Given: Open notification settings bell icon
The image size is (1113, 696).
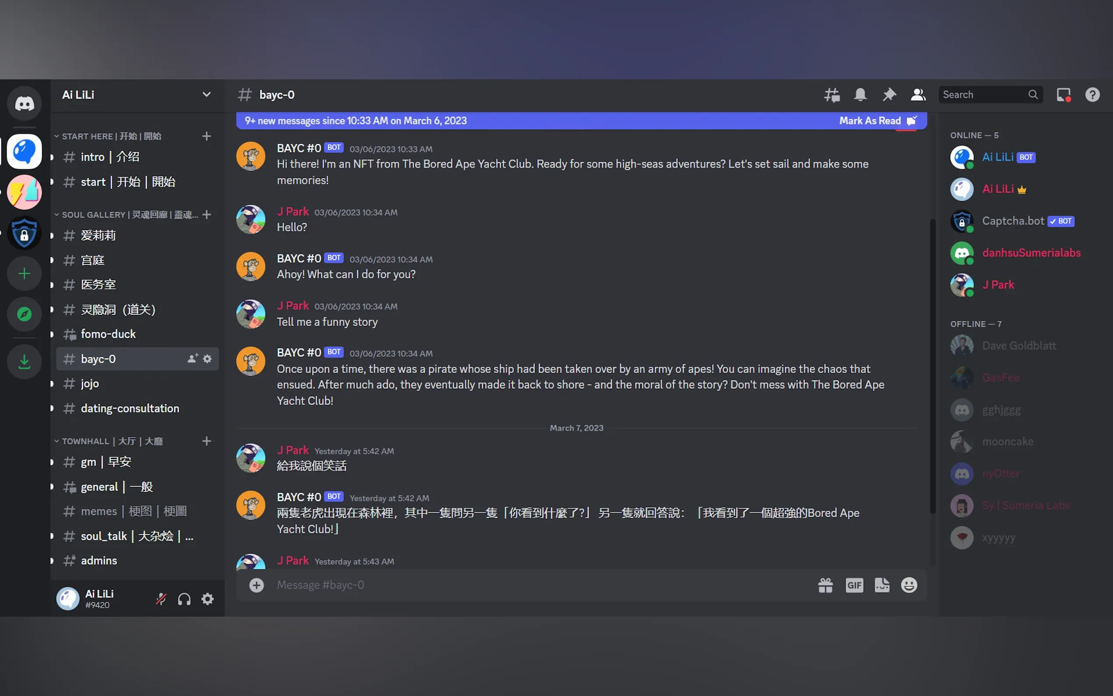Looking at the screenshot, I should pyautogui.click(x=861, y=95).
